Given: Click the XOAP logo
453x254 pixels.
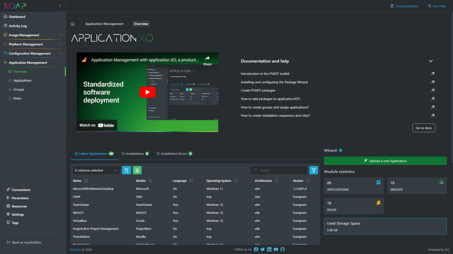Looking at the screenshot, I should coord(15,6).
